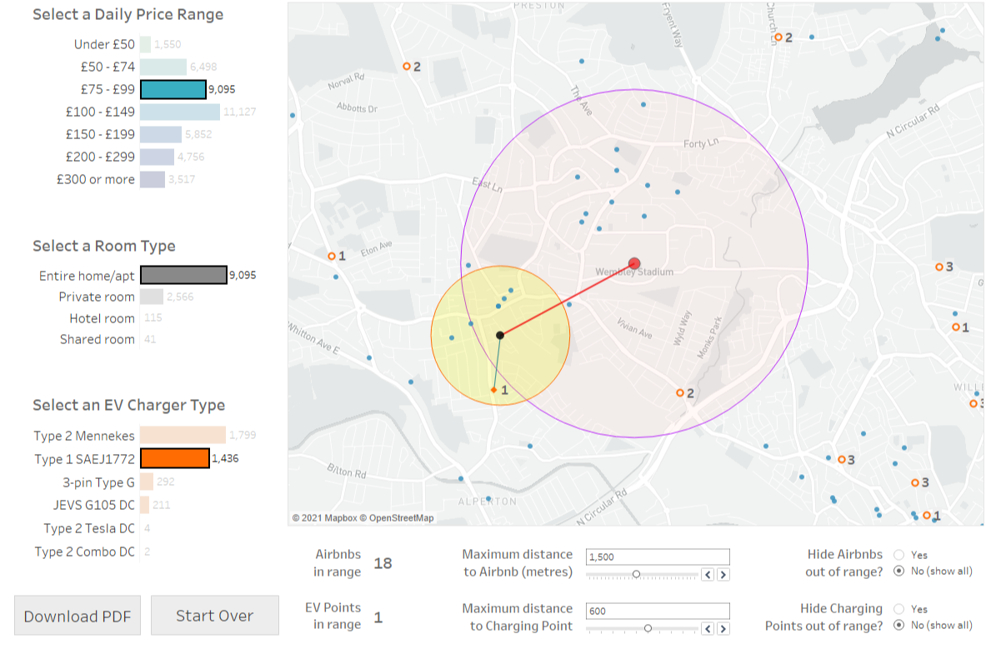Click the Download PDF button
986x649 pixels.
(x=78, y=616)
